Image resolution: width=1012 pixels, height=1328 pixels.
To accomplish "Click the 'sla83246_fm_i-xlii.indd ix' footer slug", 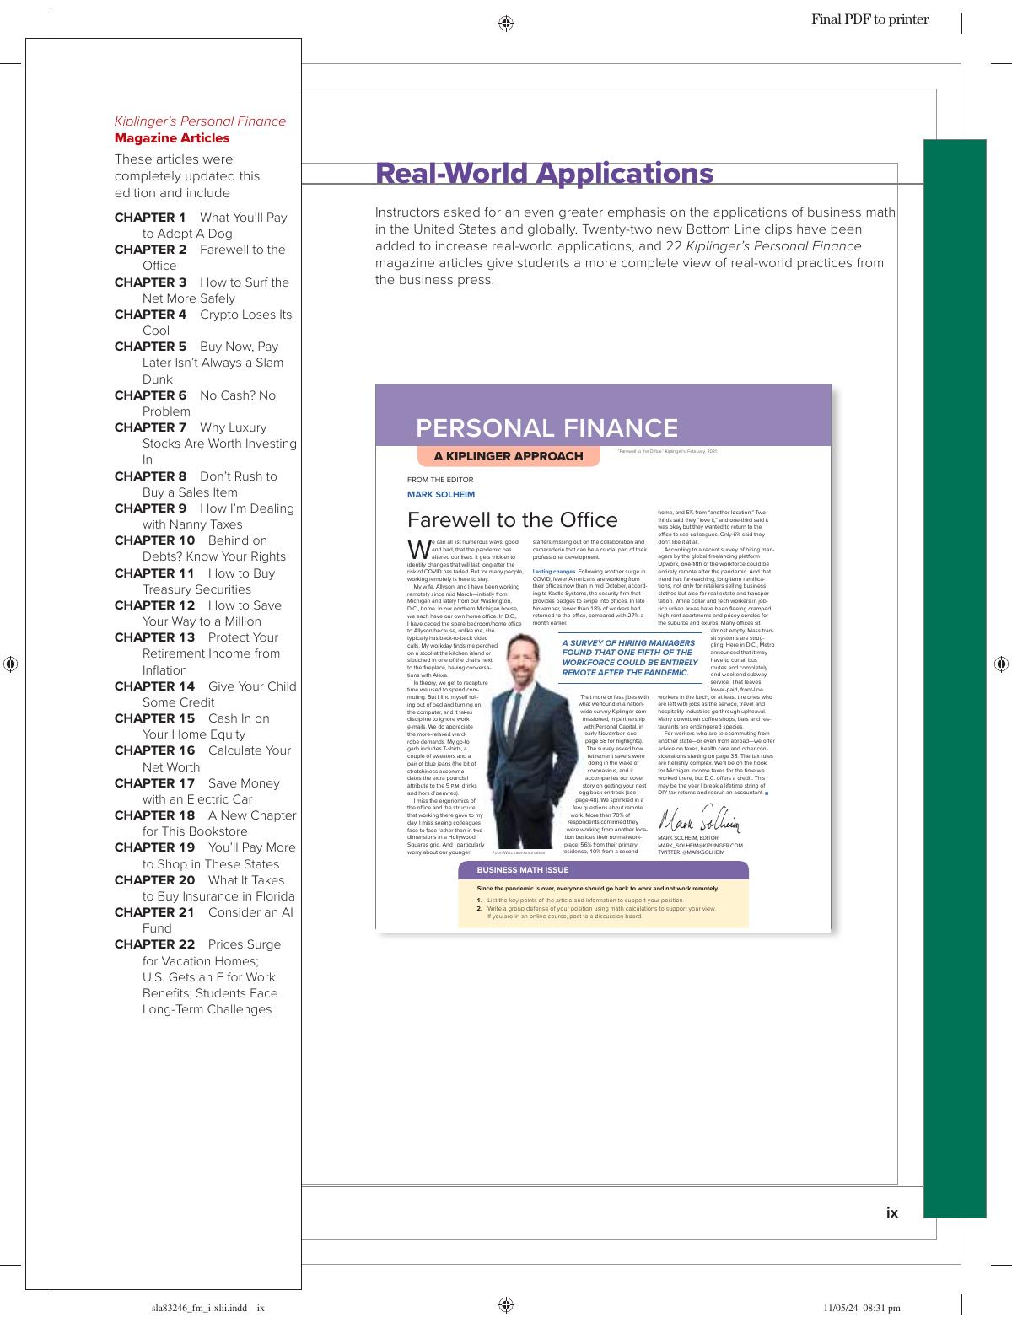I will click(207, 1308).
